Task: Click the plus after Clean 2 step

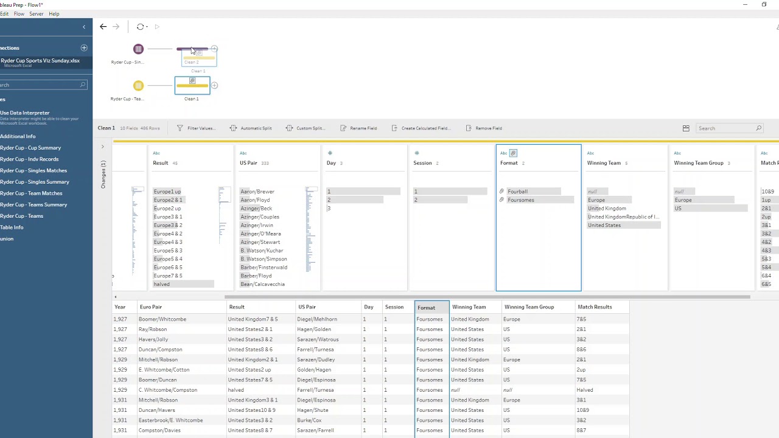Action: tap(214, 49)
